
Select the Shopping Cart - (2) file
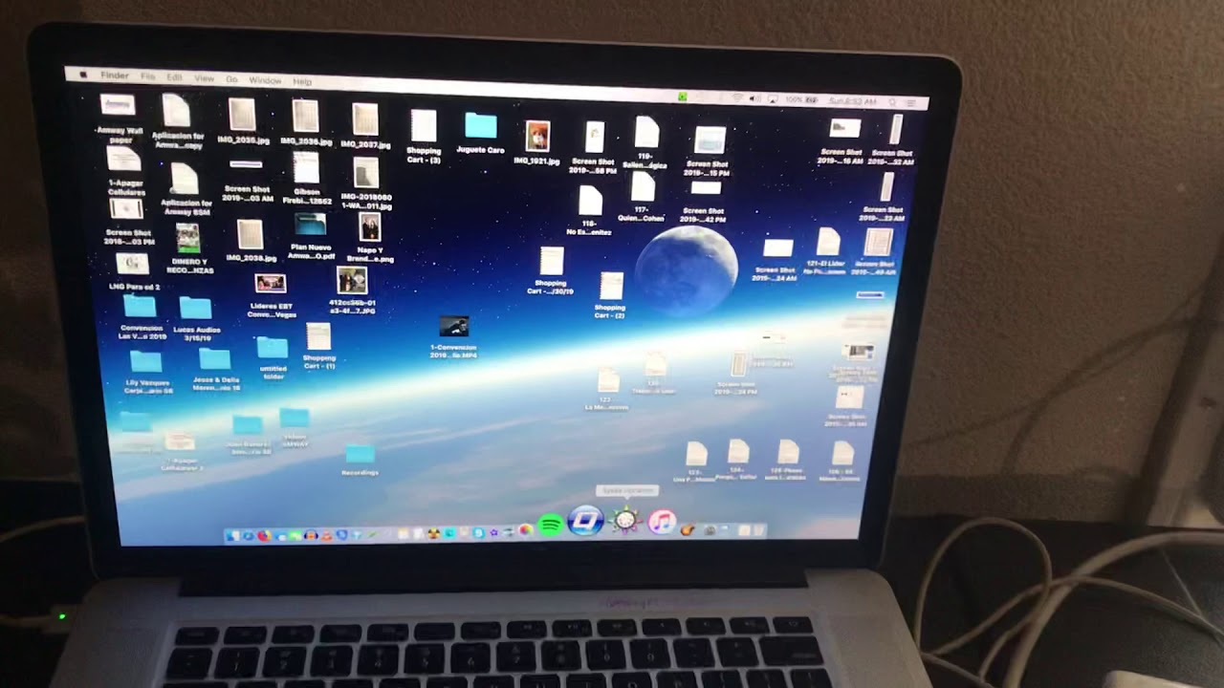pyautogui.click(x=611, y=295)
